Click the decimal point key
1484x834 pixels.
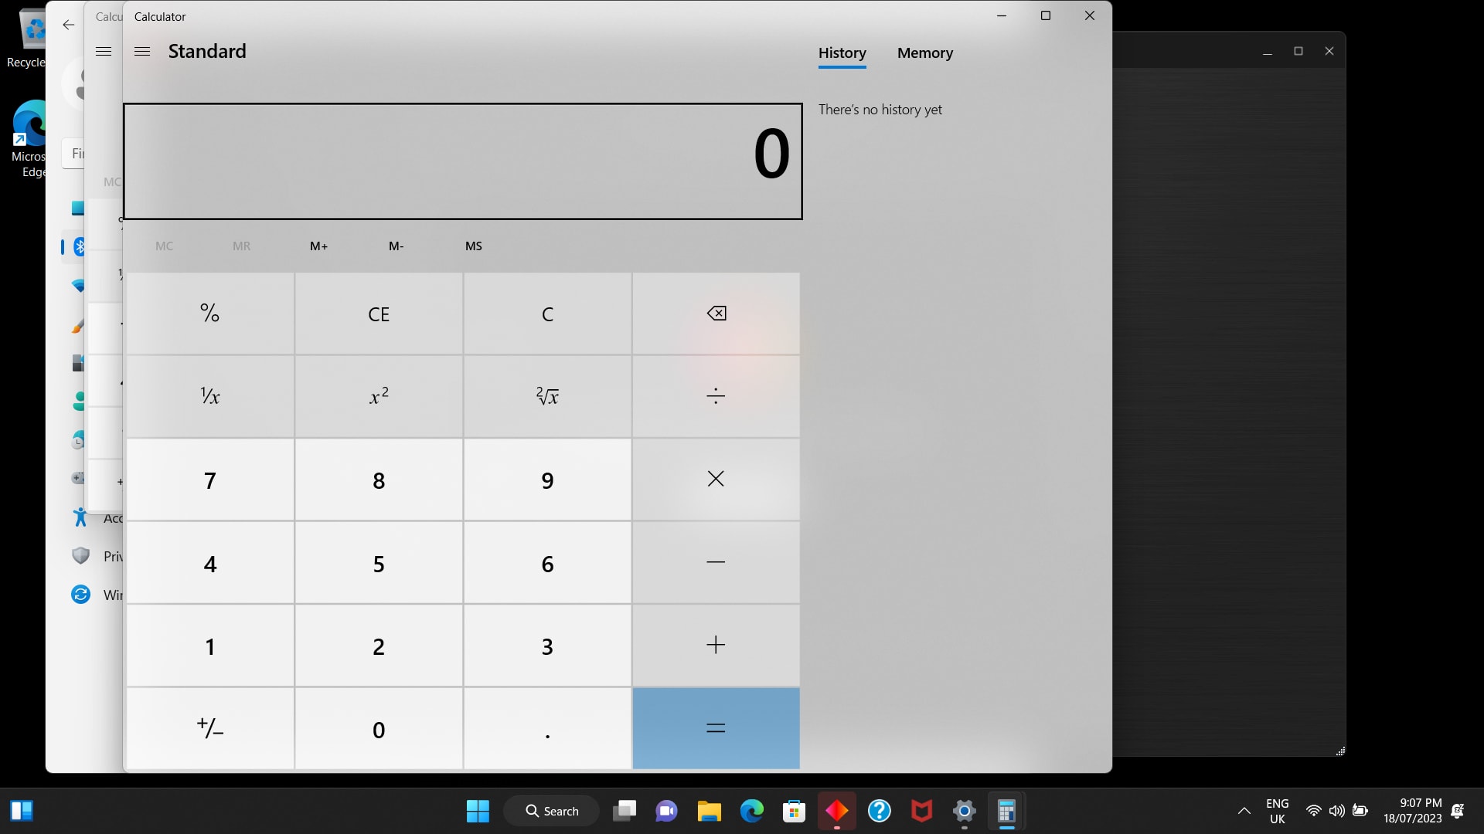[547, 728]
